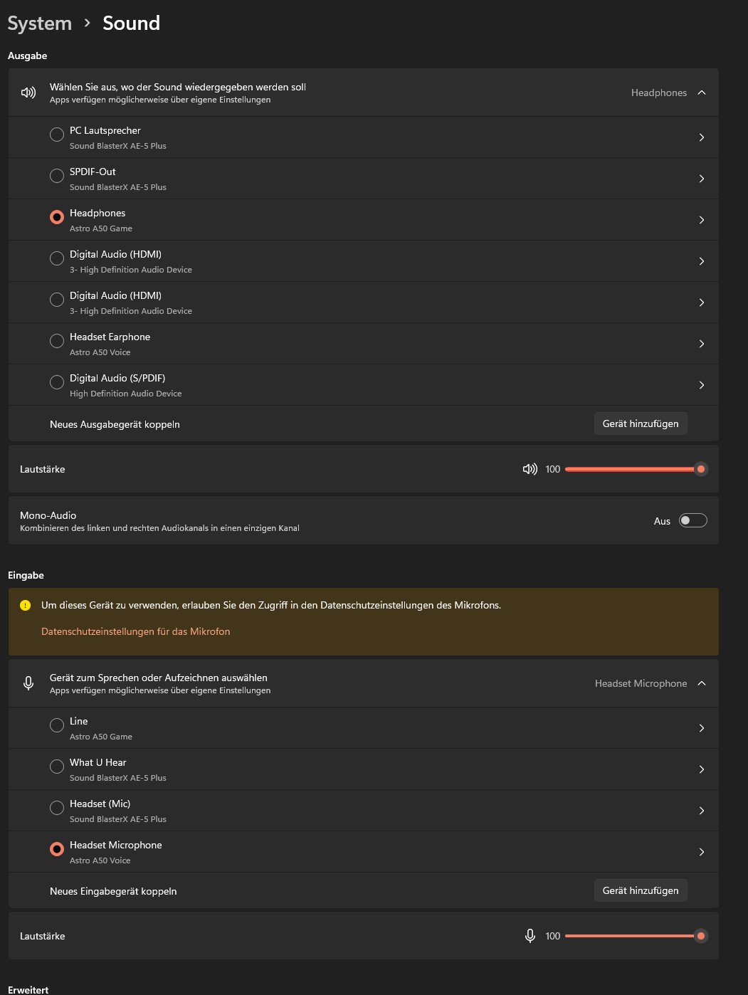Collapse the input device list
The height and width of the screenshot is (995, 748).
(x=702, y=683)
